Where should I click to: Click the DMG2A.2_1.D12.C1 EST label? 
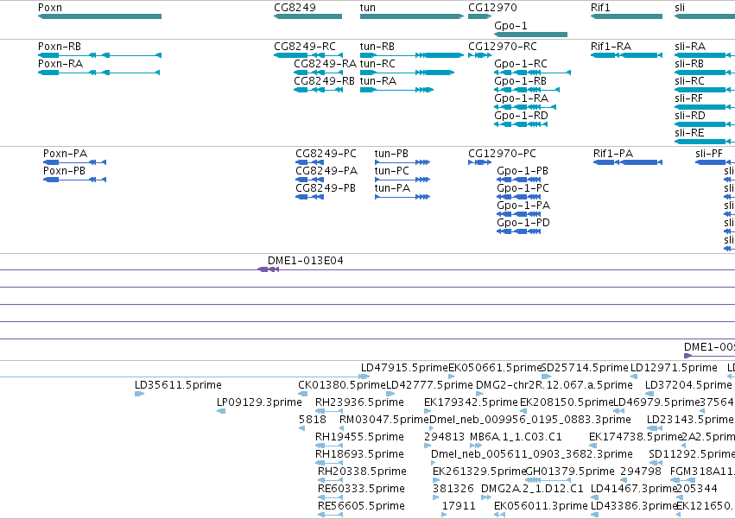click(x=532, y=489)
